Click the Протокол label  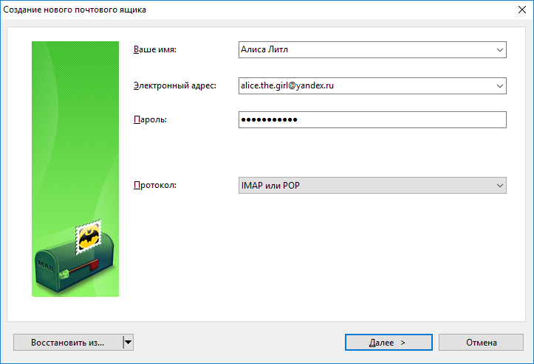pyautogui.click(x=154, y=186)
